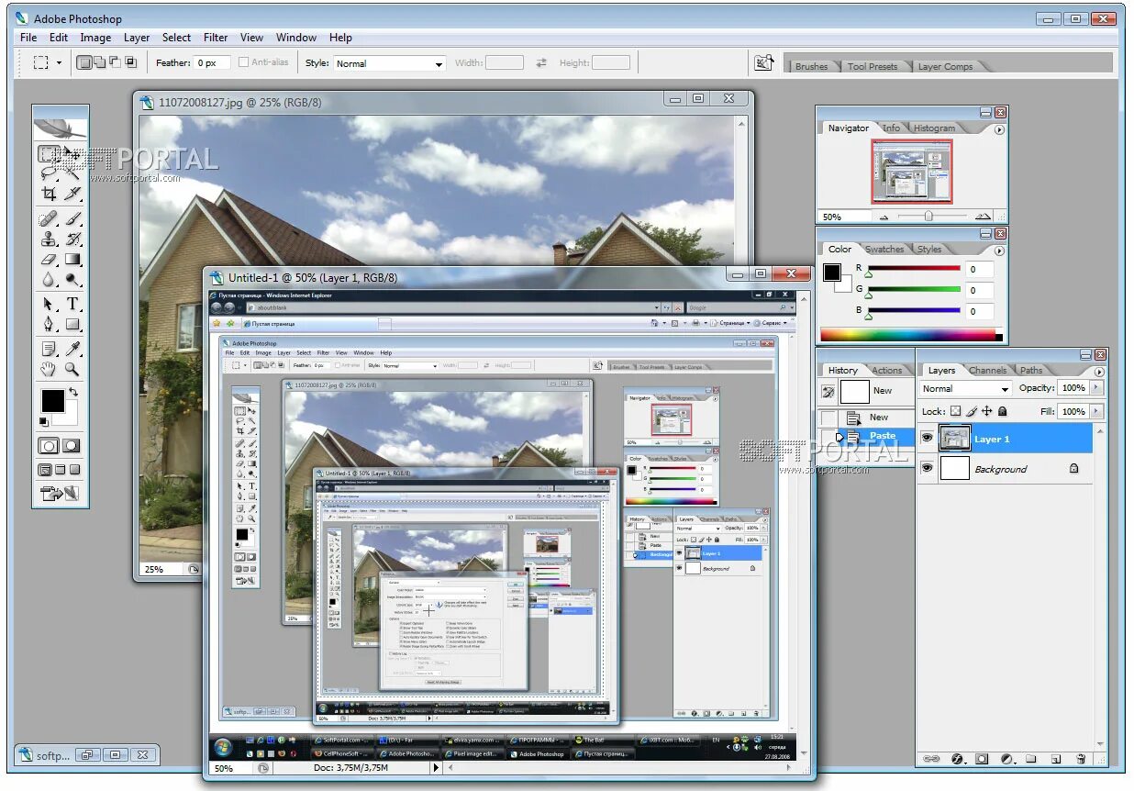Select the Magic Wand tool
This screenshot has height=791, width=1134.
point(72,173)
